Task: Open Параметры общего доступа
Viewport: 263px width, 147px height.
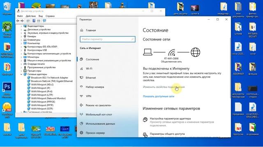Action: pyautogui.click(x=167, y=134)
